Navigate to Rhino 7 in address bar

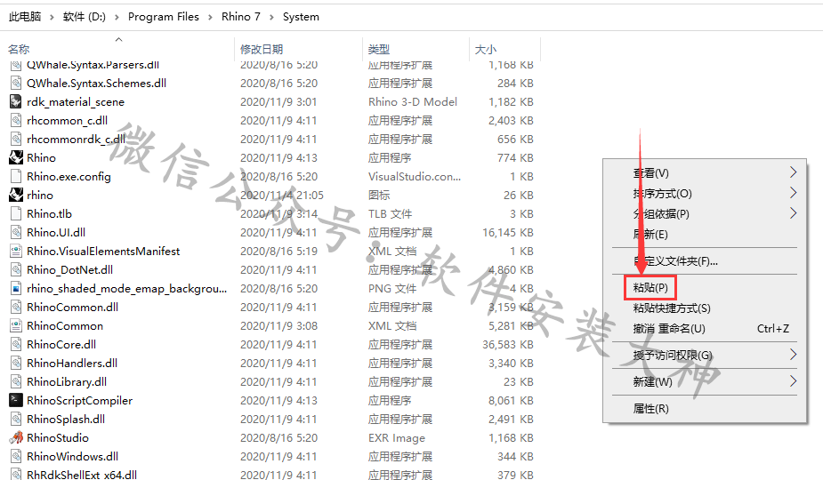click(x=241, y=17)
